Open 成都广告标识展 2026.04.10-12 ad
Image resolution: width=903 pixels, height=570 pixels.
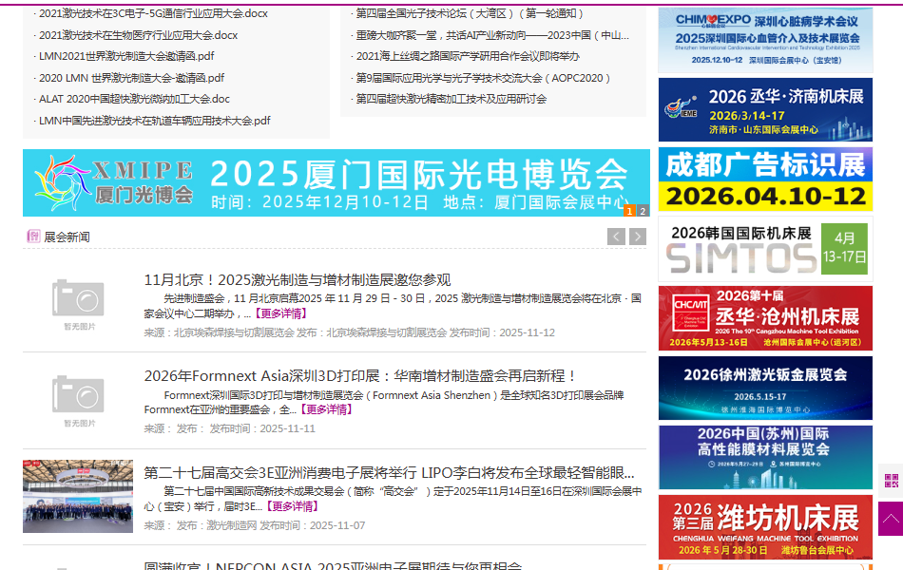[765, 179]
